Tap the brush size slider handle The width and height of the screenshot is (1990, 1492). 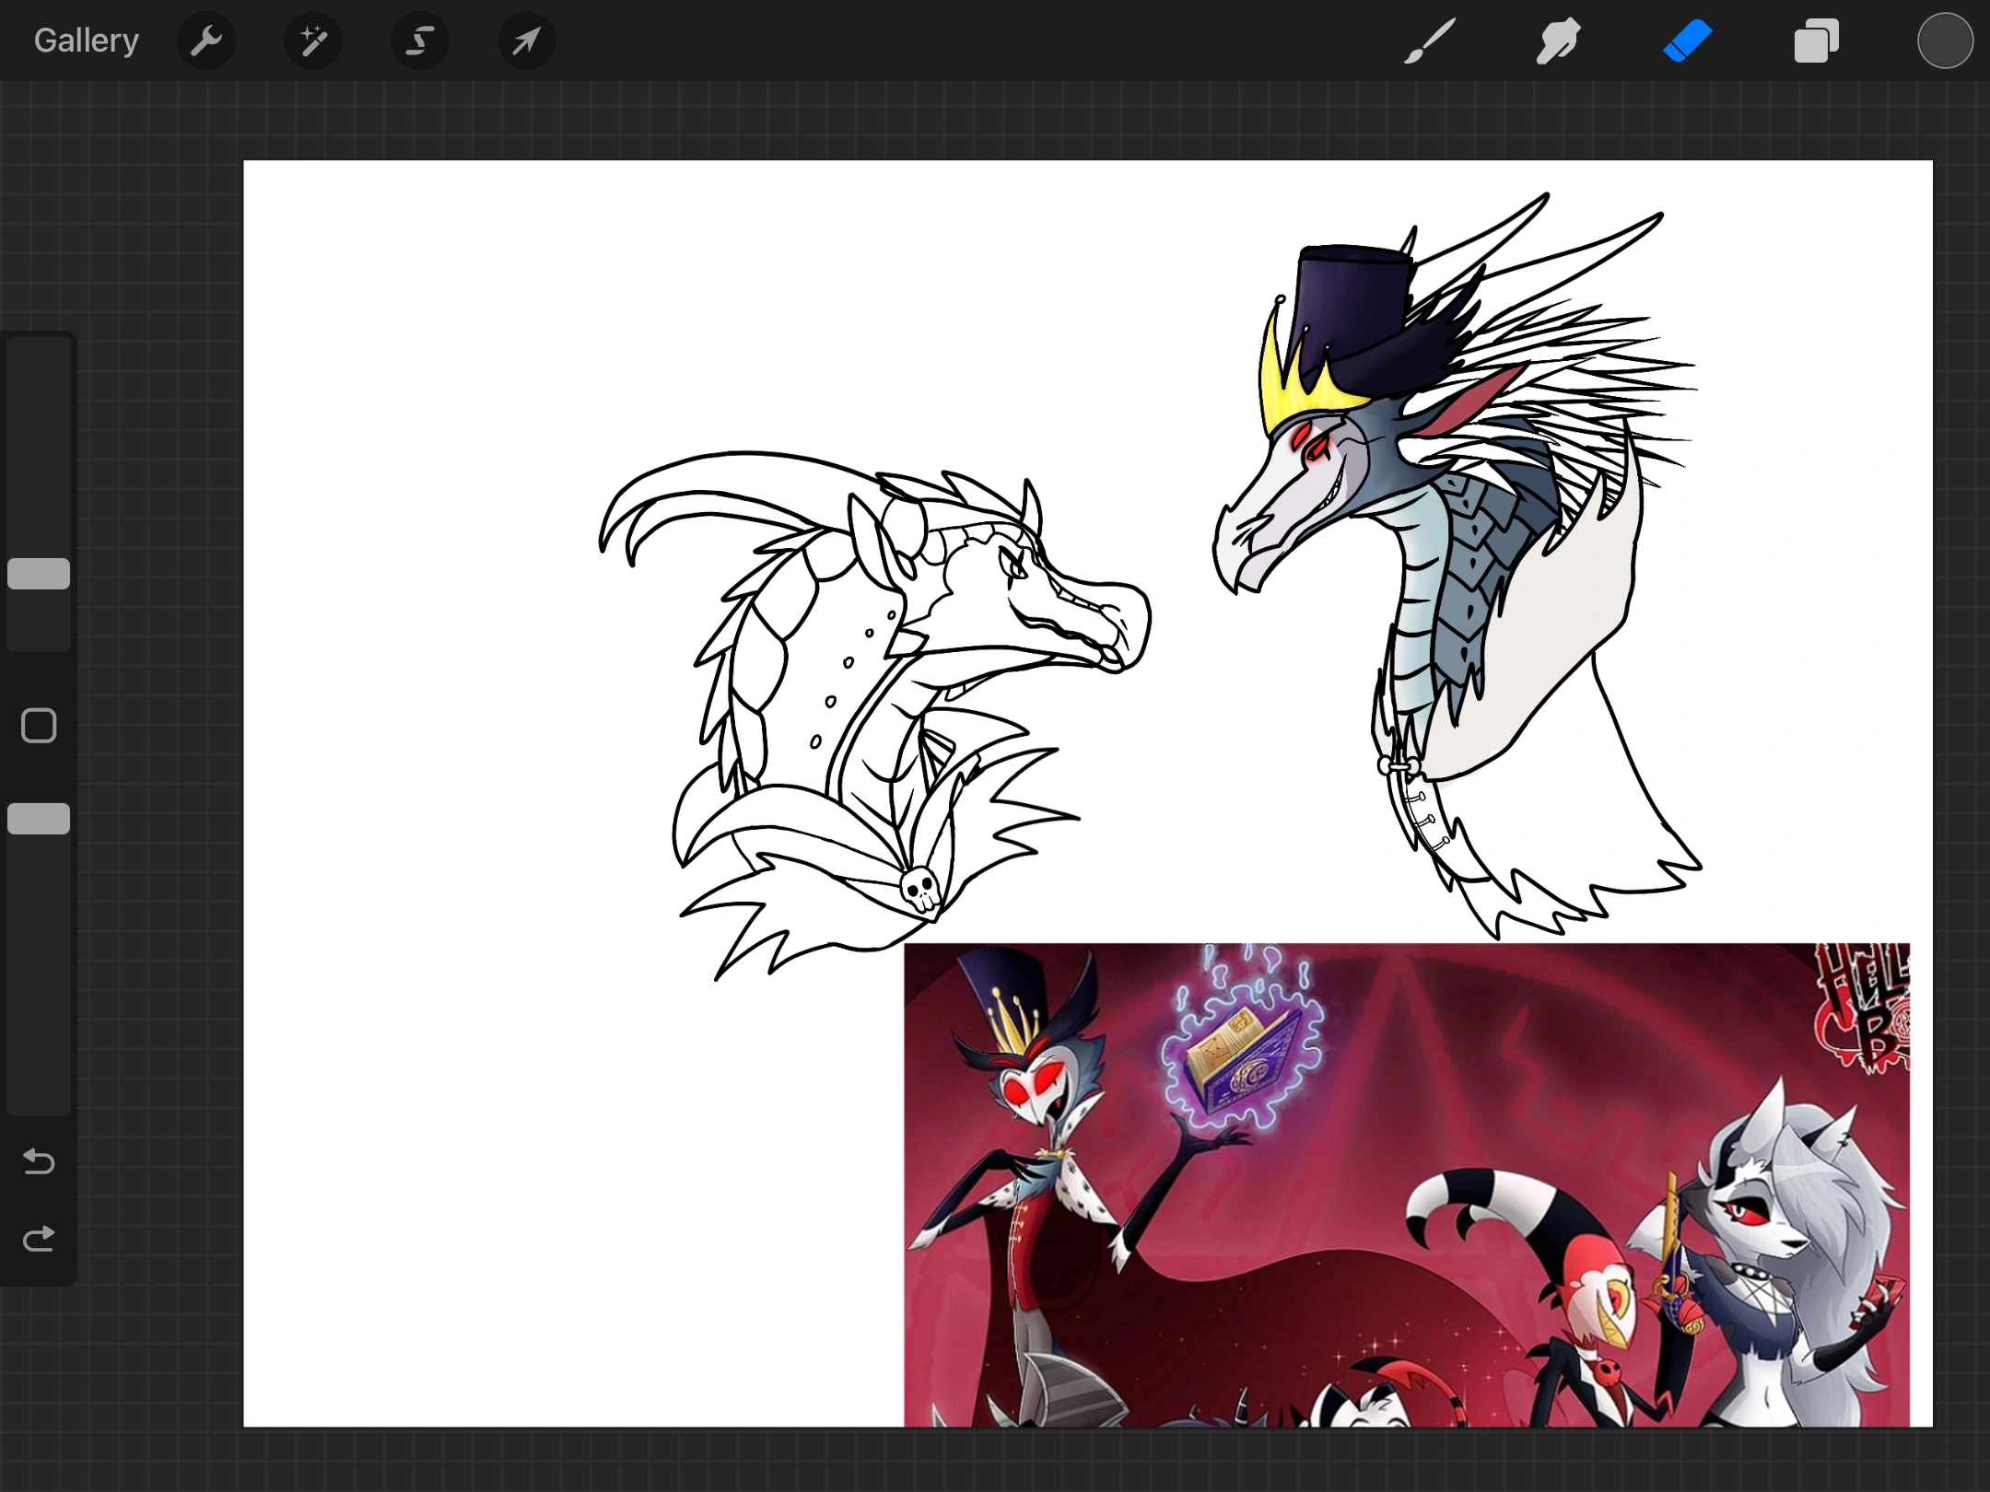pyautogui.click(x=38, y=574)
